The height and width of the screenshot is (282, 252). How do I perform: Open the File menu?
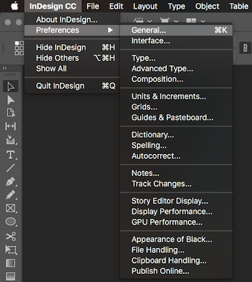click(93, 6)
